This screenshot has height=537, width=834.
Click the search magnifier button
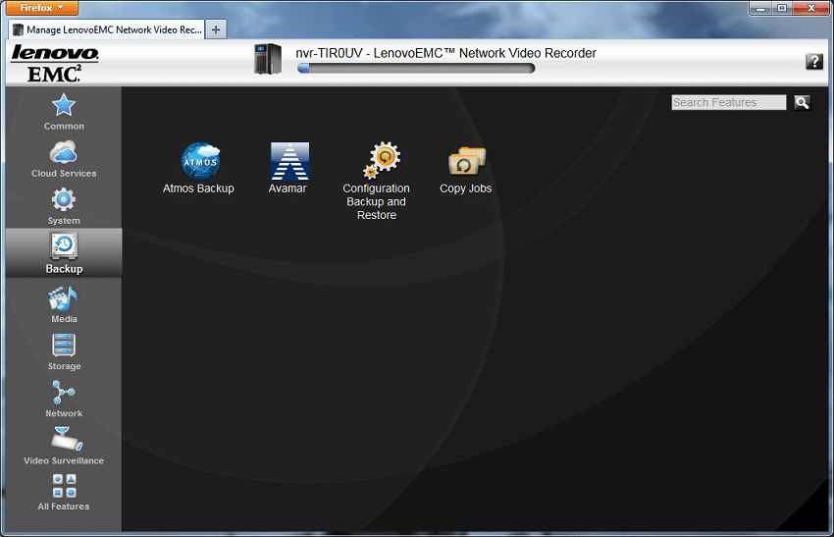(x=802, y=102)
